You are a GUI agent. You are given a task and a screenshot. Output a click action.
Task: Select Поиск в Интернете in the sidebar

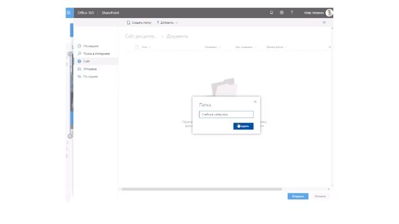[x=96, y=54]
